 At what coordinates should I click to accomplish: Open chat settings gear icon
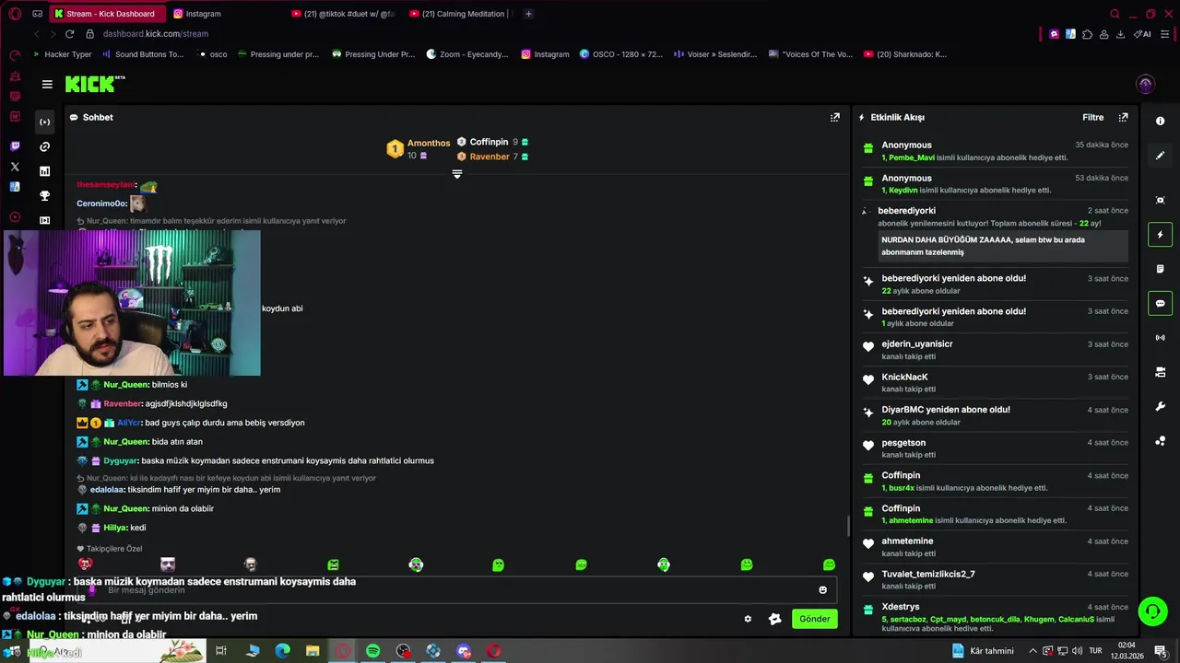[748, 619]
